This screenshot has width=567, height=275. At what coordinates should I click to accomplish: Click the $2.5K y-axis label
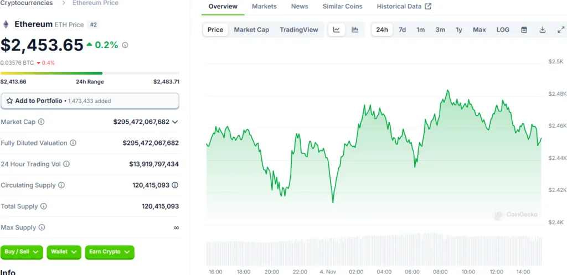555,61
